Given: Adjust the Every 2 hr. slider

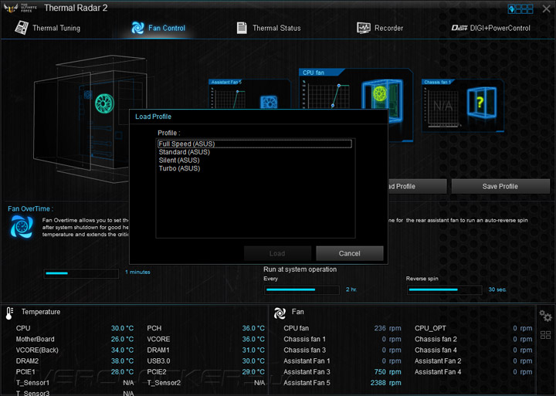Looking at the screenshot, I should 302,289.
